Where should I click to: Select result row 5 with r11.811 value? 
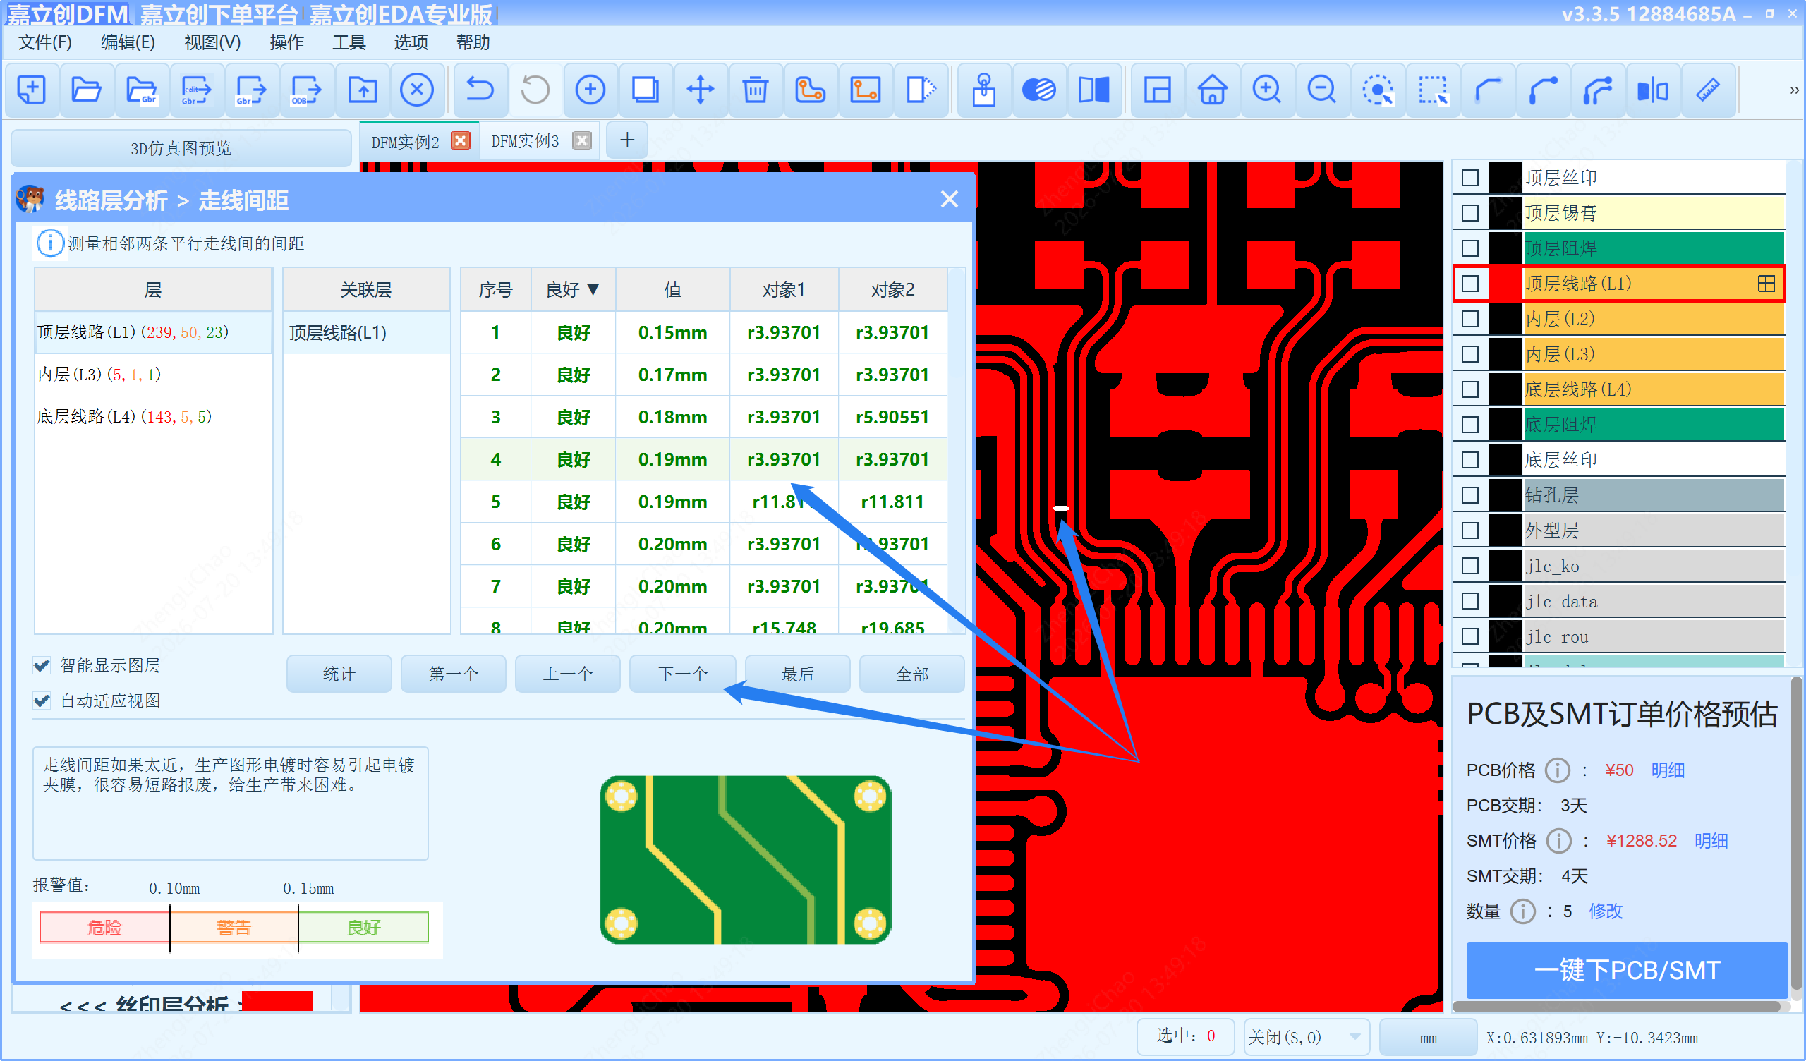pos(704,501)
